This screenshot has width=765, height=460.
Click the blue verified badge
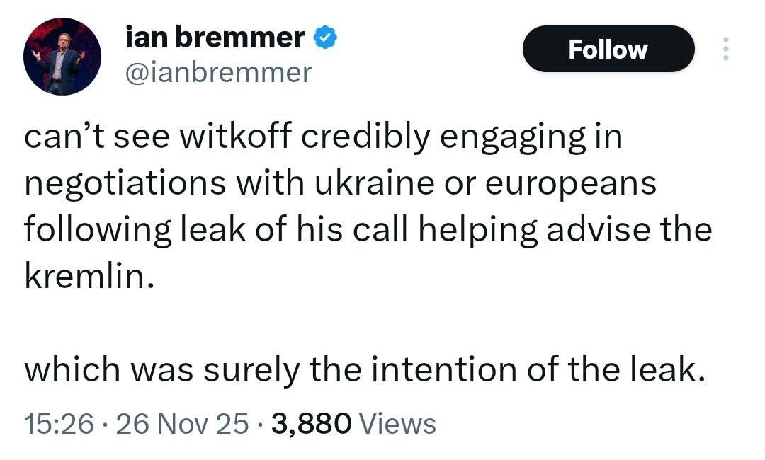point(325,38)
